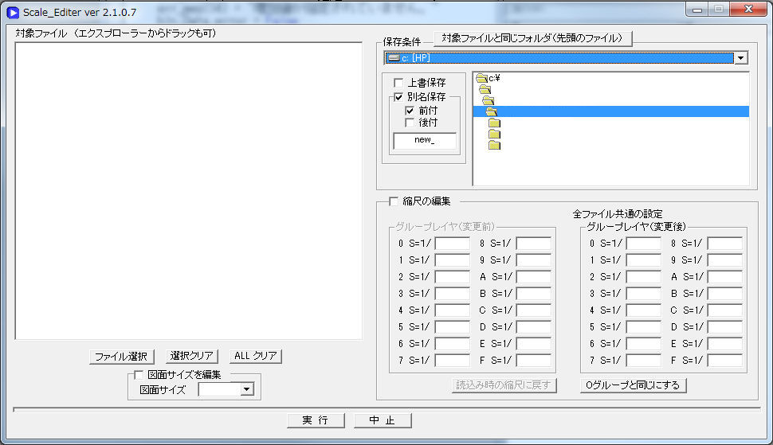
Task: Click the Scale_Editer app icon in title bar
Action: (x=13, y=11)
